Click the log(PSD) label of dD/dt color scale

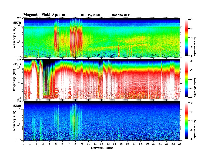point(195,88)
